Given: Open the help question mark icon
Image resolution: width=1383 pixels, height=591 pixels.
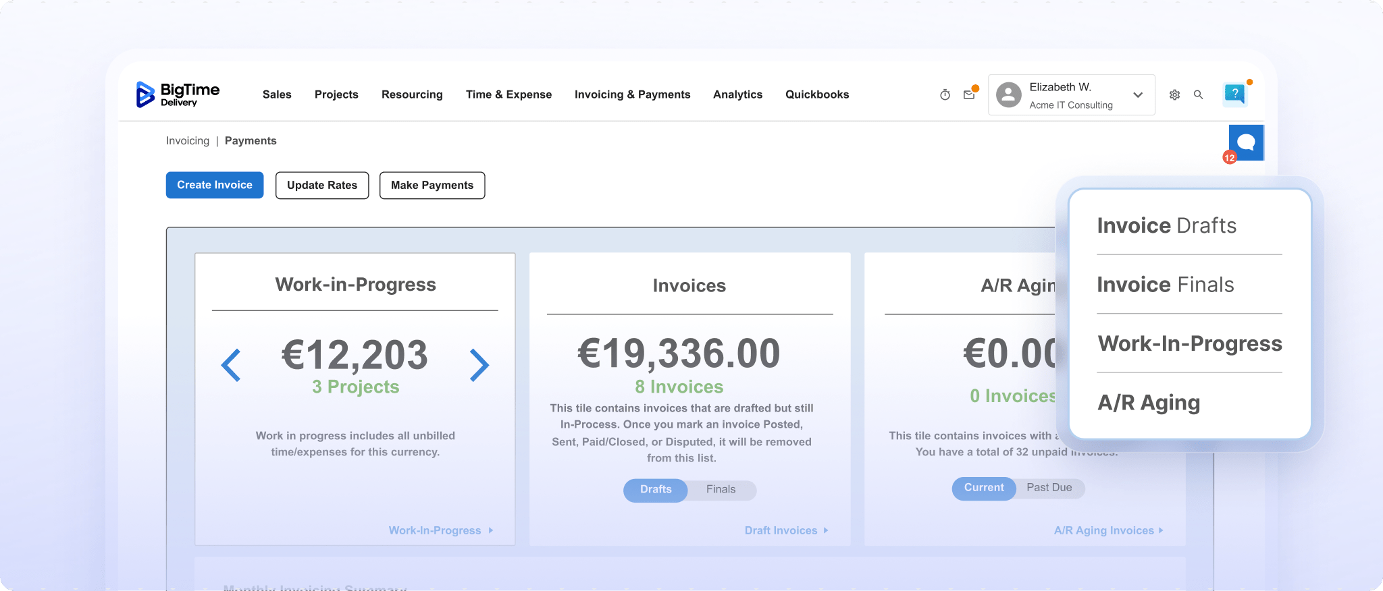Looking at the screenshot, I should click(x=1234, y=94).
